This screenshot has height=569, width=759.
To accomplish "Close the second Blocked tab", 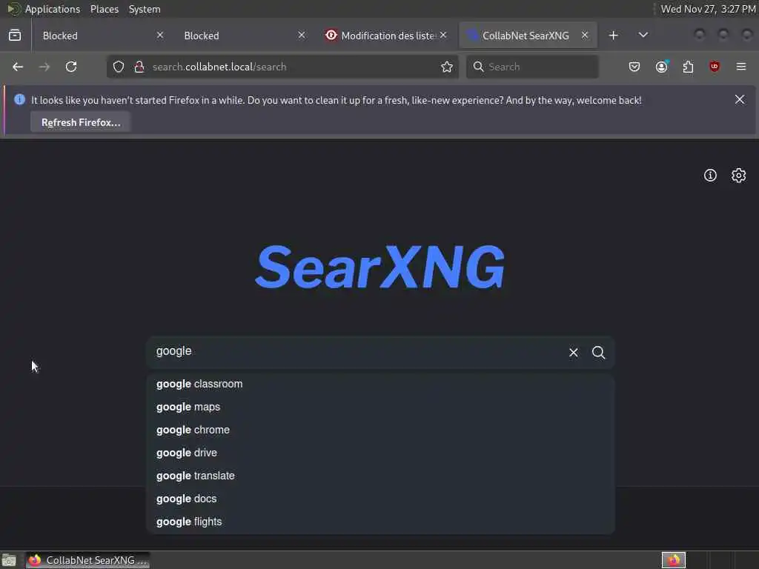I will (302, 36).
